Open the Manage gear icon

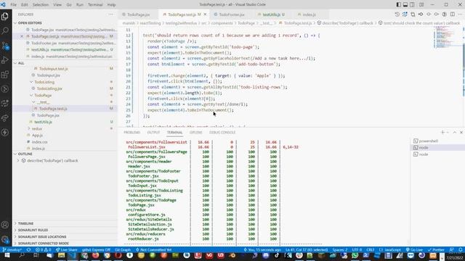pos(5,239)
